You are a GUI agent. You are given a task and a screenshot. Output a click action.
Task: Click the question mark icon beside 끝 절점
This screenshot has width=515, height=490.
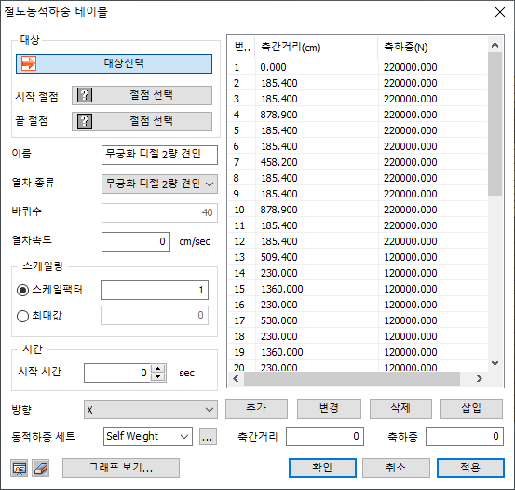click(x=85, y=121)
